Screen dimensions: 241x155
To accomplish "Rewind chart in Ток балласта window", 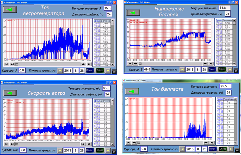I will pos(134,143).
